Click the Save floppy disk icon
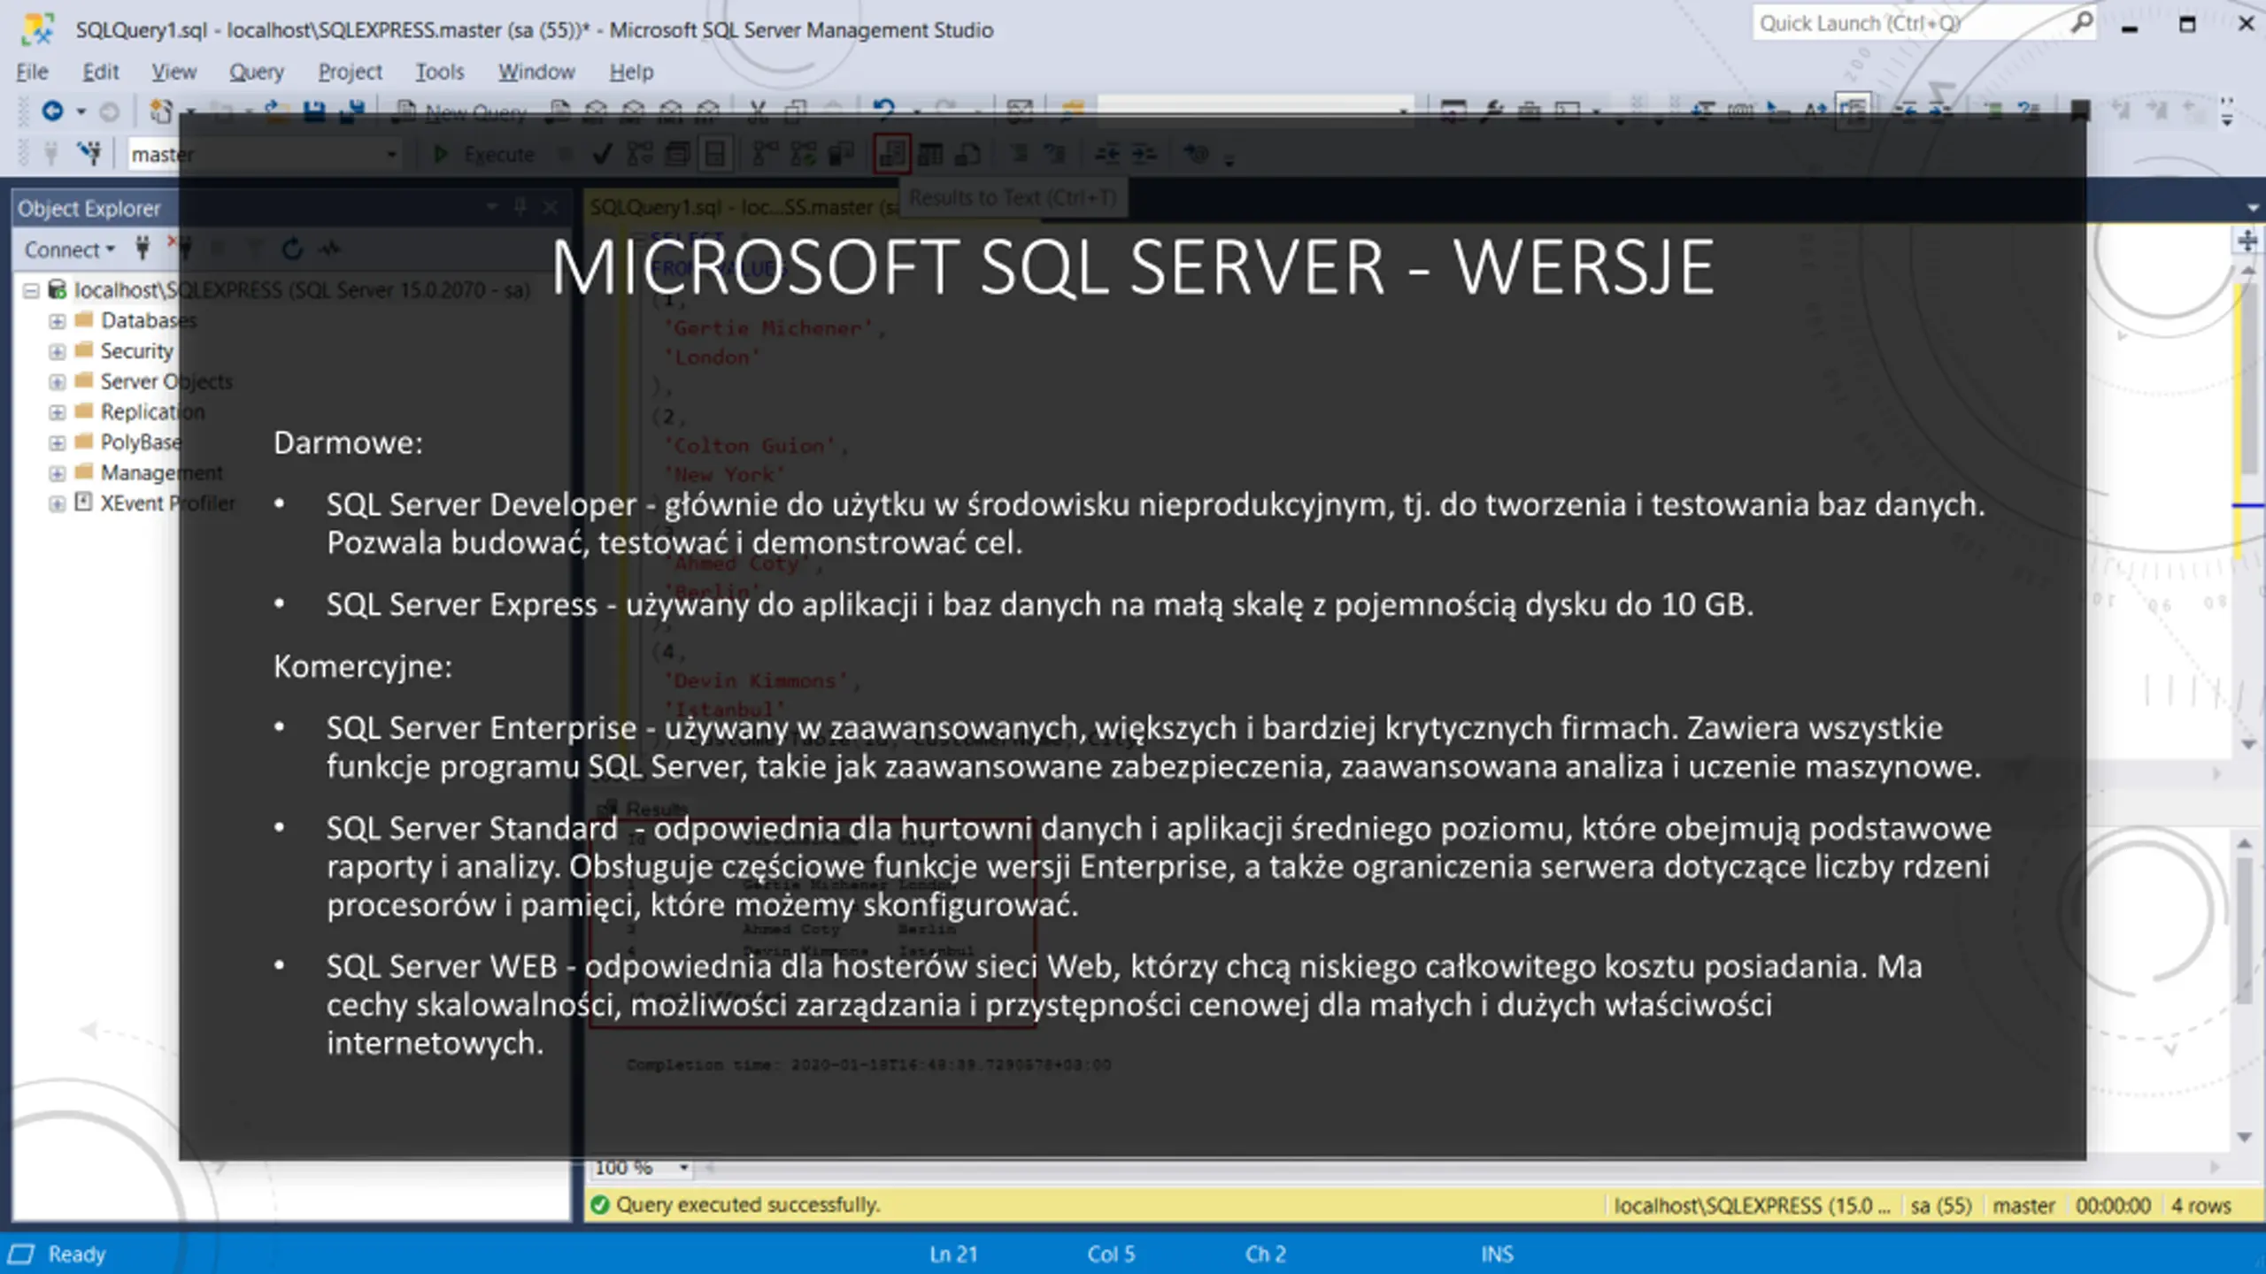The image size is (2266, 1274). [314, 111]
